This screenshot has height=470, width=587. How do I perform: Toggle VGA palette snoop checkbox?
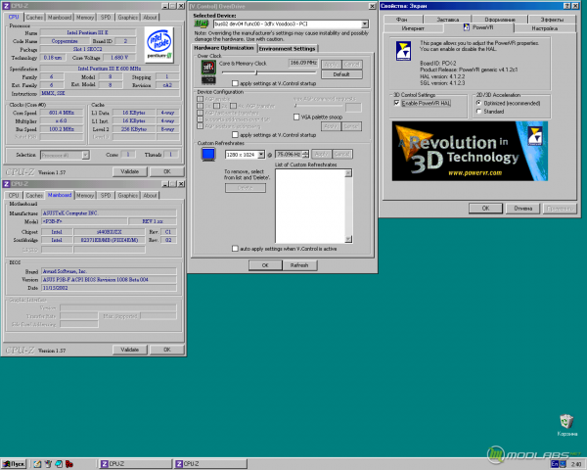click(296, 117)
